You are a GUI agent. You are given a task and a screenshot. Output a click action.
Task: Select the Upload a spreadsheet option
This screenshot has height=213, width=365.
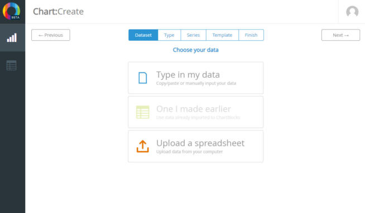click(x=196, y=146)
